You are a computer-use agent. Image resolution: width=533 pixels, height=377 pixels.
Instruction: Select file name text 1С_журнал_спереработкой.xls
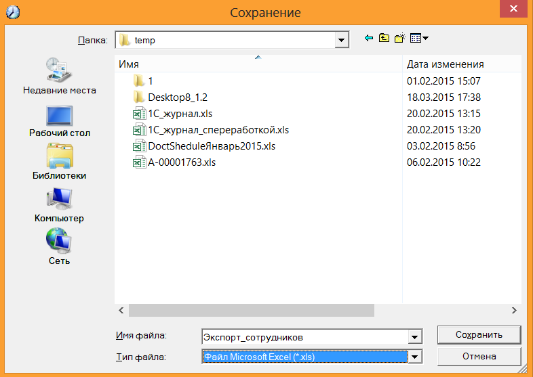218,130
